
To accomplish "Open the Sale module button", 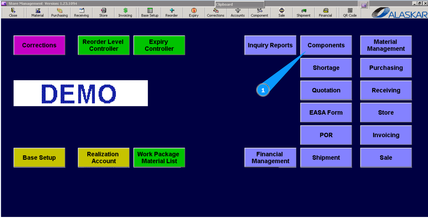I will click(x=386, y=157).
